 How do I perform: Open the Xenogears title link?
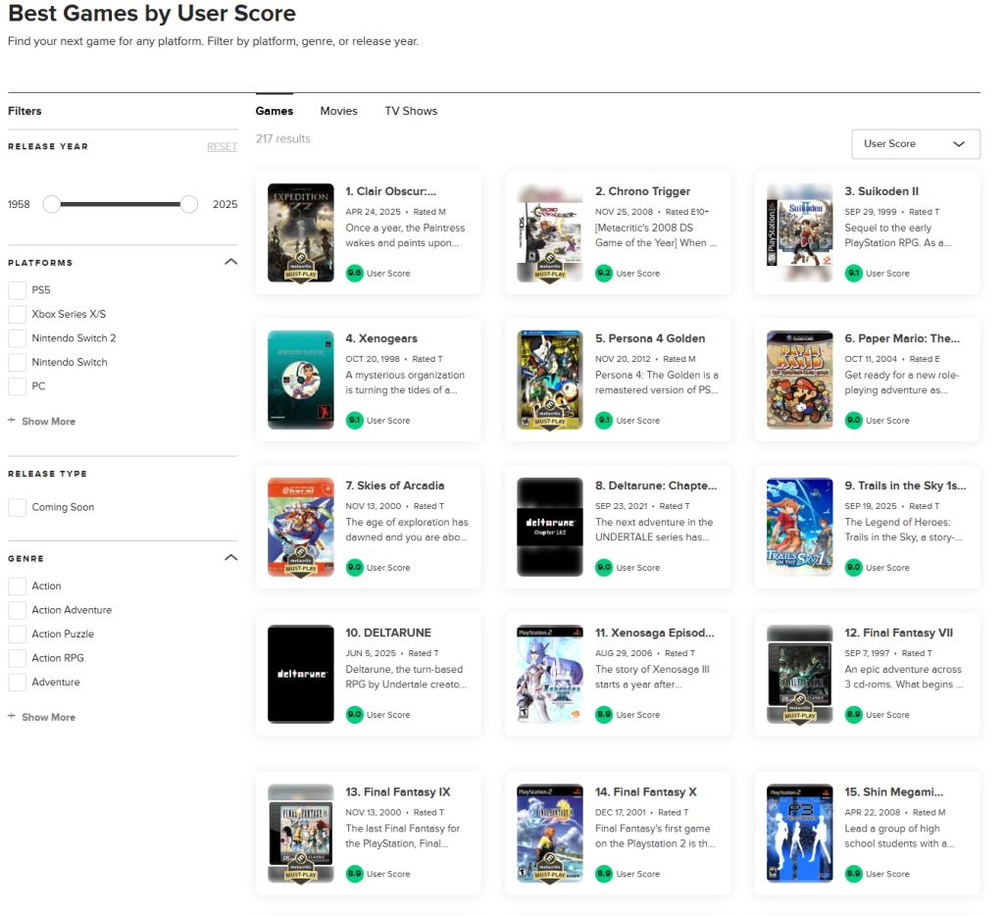381,339
